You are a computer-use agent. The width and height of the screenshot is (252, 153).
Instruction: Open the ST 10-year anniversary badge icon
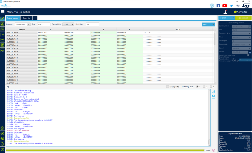[x=212, y=6]
